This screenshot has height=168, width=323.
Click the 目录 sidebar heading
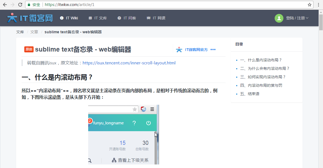[x=239, y=44]
